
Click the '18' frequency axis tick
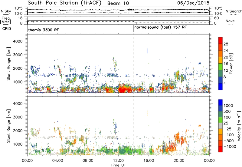(20, 18)
